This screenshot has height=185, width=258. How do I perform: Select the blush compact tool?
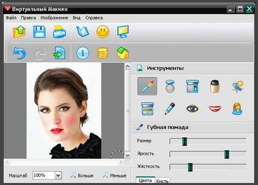[x=170, y=86]
